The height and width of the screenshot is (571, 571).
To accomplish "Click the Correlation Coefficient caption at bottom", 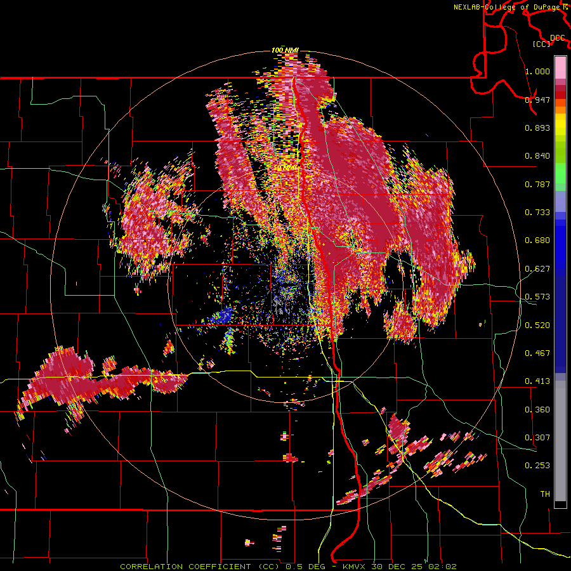I will point(289,567).
